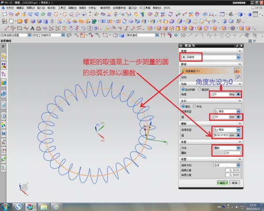
Task: Select the Text 'A' tool in toolbar
Action: (x=32, y=28)
